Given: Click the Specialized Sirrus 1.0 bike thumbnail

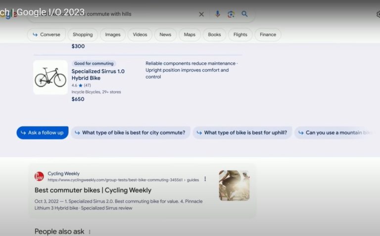Looking at the screenshot, I should pos(50,78).
